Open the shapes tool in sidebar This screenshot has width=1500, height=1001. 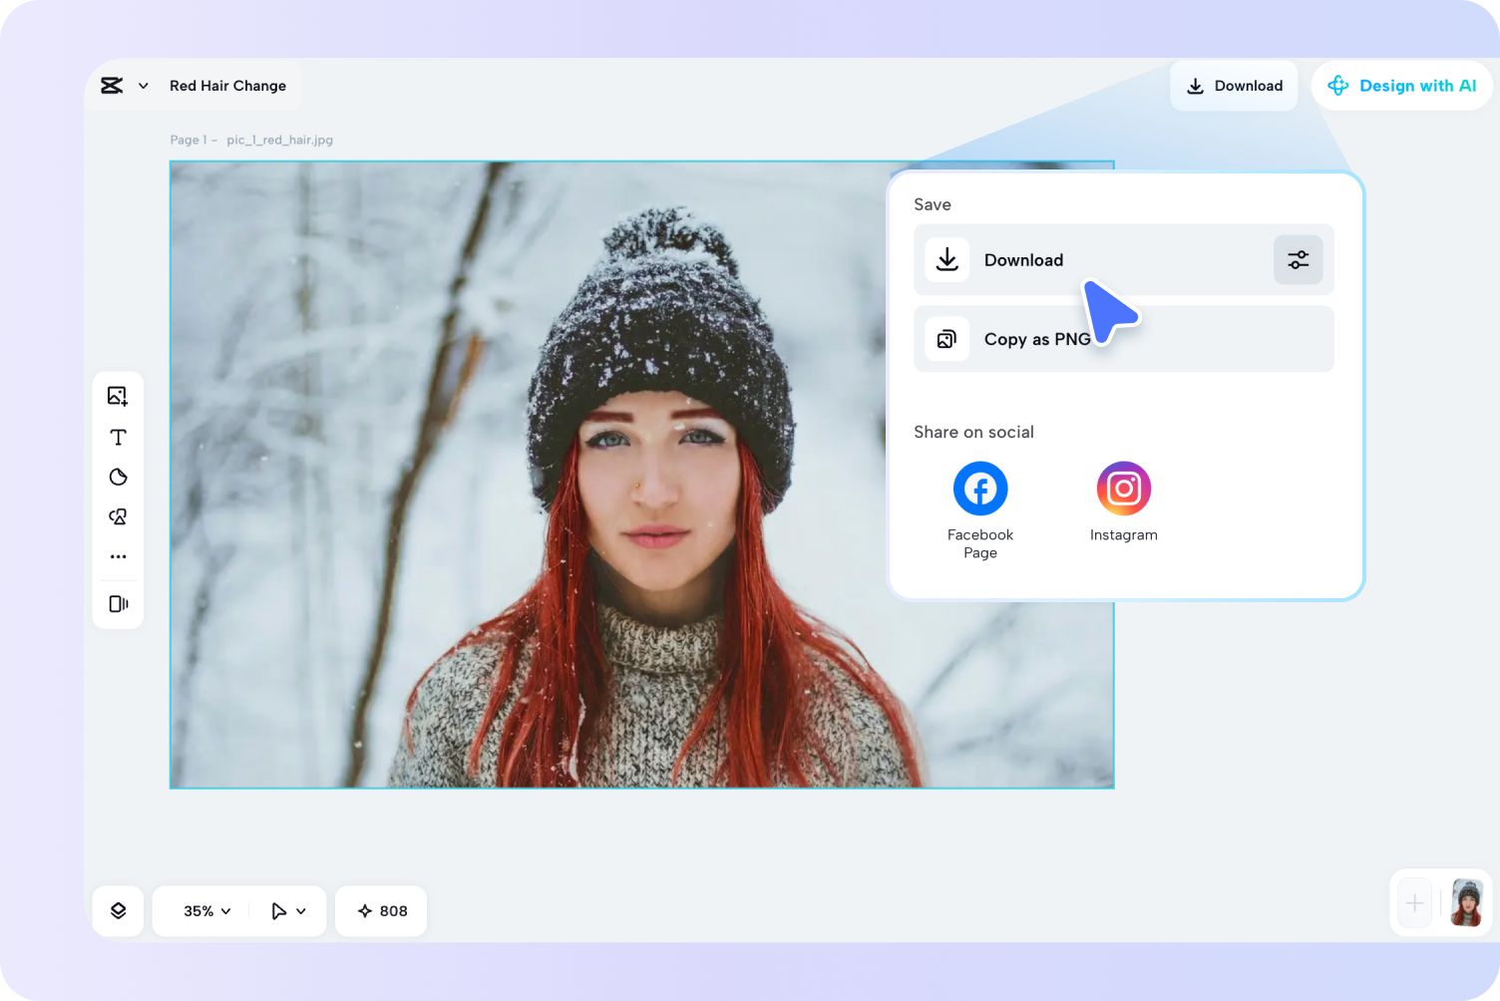(118, 516)
